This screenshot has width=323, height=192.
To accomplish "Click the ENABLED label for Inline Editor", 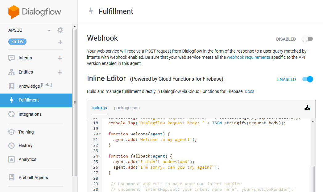I will (x=286, y=79).
